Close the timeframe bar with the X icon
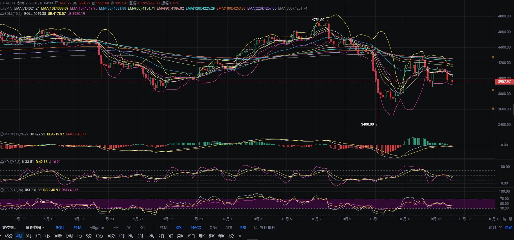Screen dimensions: 514x240 click(240, 236)
